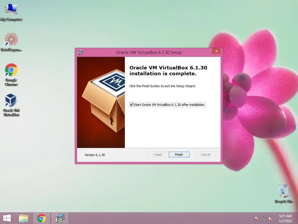Click the setup dialog title bar icon
The image size is (298, 224).
point(80,52)
